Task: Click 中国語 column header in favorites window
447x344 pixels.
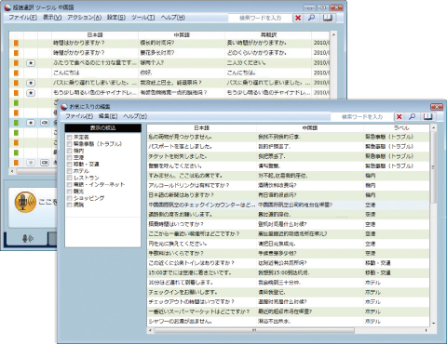Action: coord(310,127)
